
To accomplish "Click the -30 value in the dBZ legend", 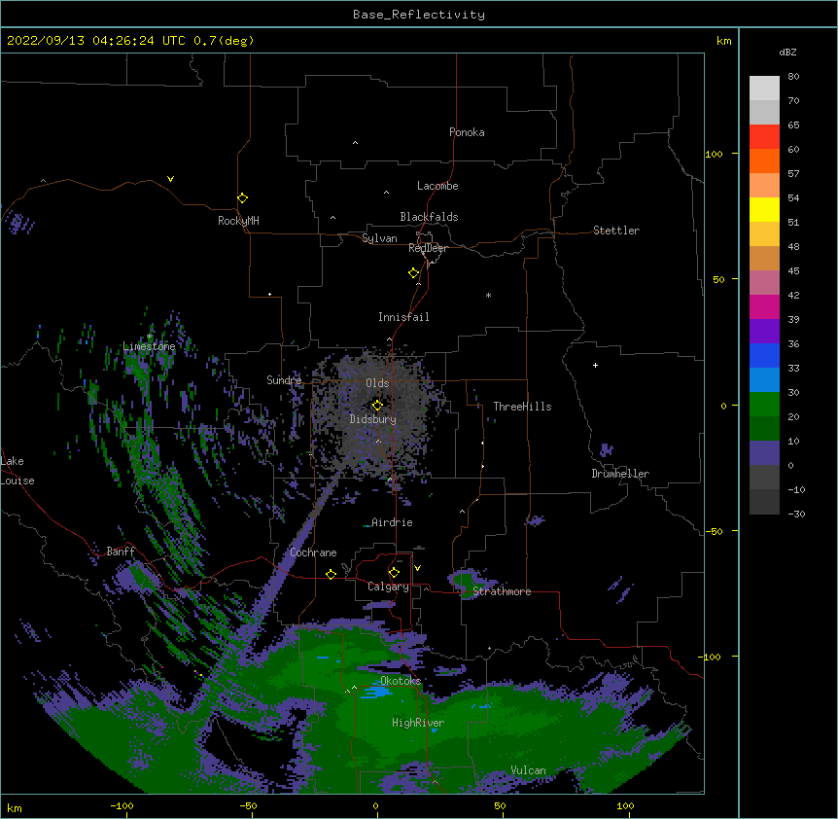I will tap(796, 515).
